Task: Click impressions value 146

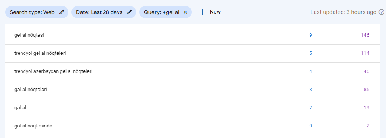Action: 365,35
